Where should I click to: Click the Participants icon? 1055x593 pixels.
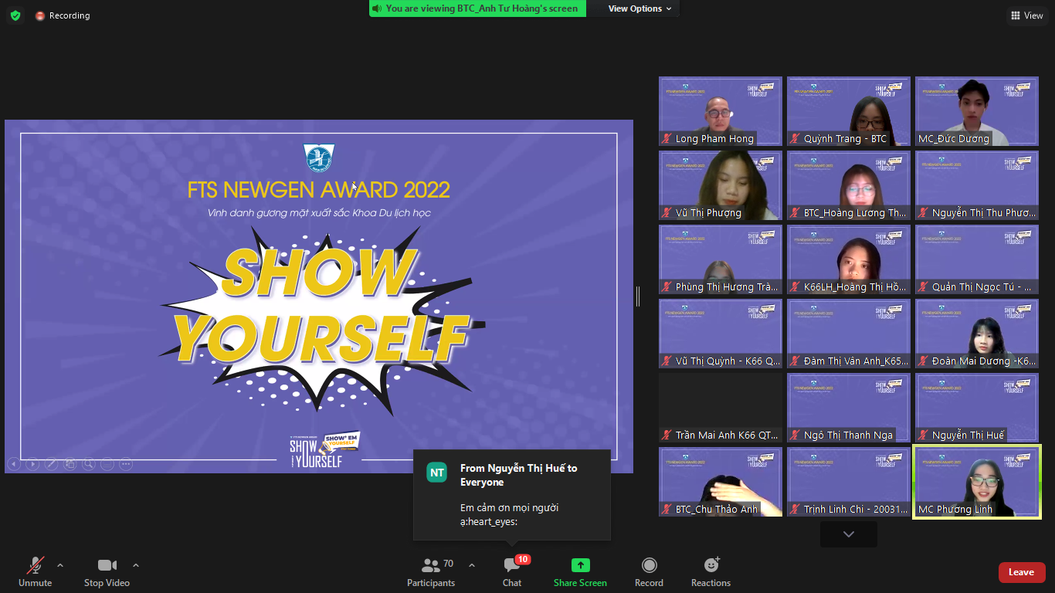click(431, 566)
